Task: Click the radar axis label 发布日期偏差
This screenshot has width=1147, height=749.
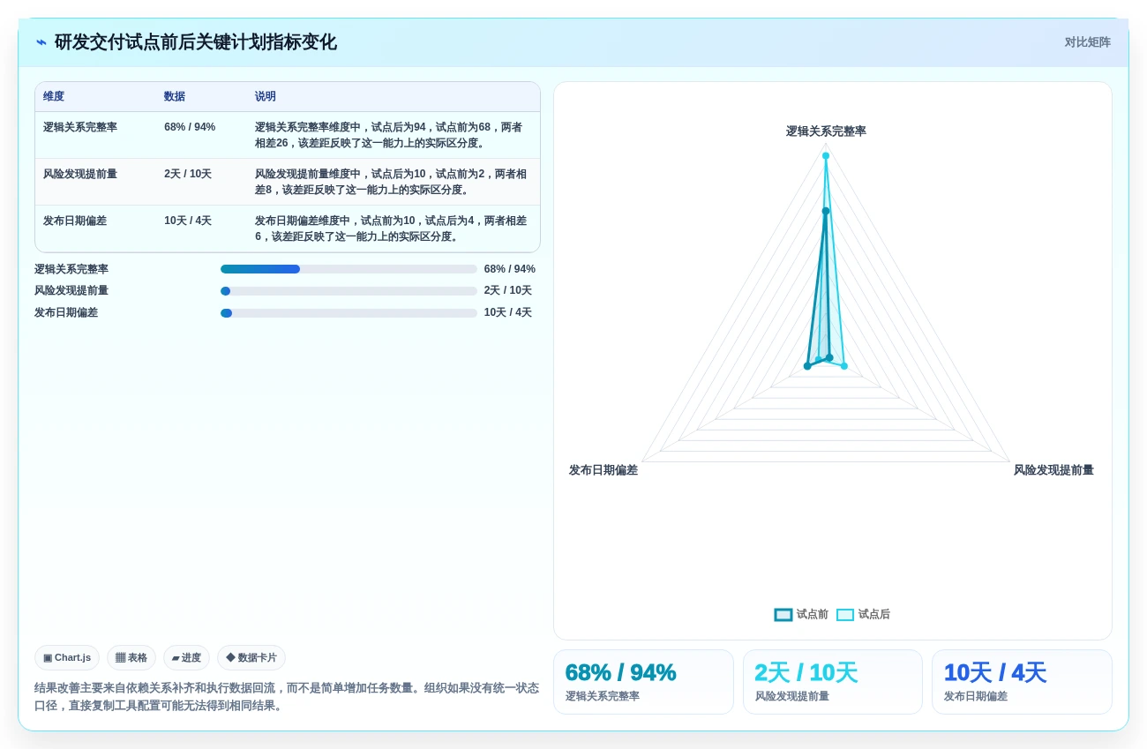Action: pyautogui.click(x=603, y=470)
